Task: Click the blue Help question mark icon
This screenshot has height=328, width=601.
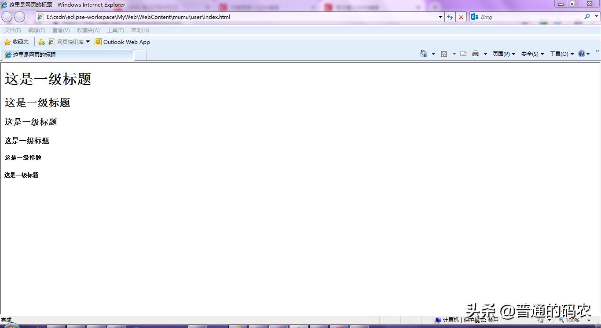Action: [582, 54]
